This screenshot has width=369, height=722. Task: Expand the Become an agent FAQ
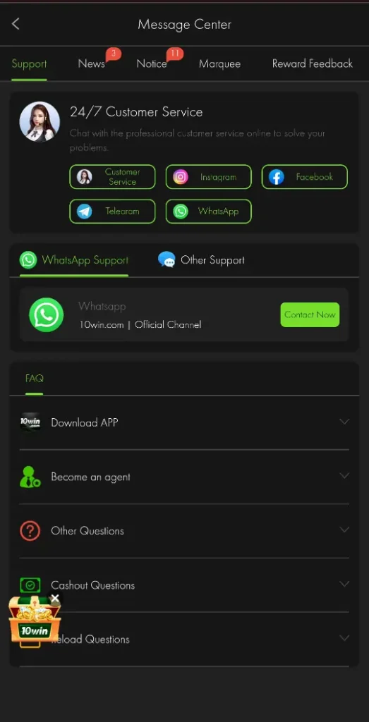click(184, 477)
